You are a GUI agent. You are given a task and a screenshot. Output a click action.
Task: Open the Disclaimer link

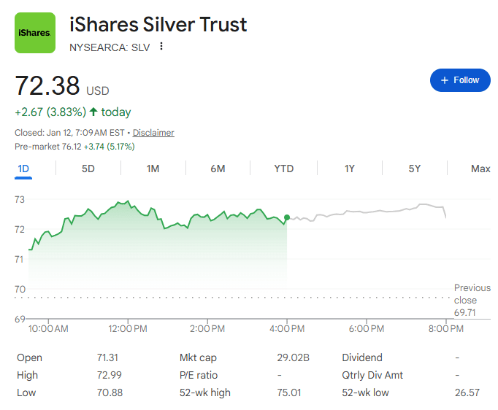click(x=153, y=133)
